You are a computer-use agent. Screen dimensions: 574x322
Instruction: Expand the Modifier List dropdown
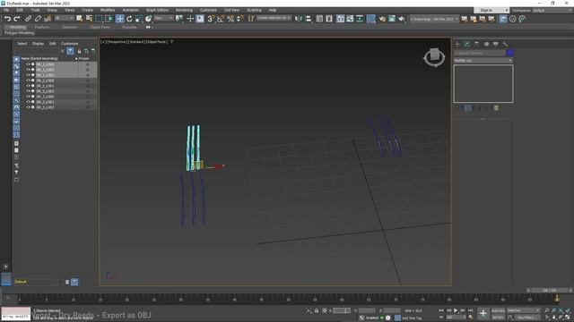(x=483, y=61)
